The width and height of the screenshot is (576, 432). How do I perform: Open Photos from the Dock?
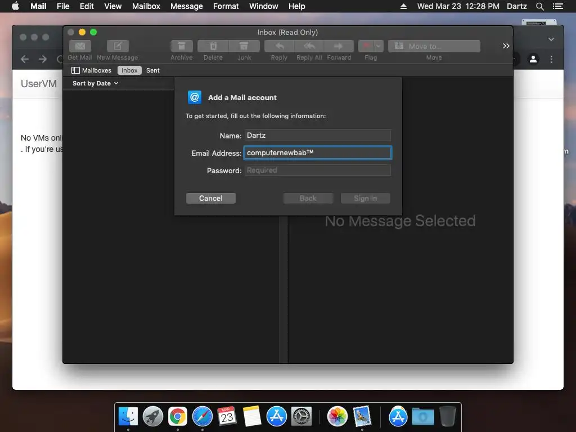click(x=337, y=417)
